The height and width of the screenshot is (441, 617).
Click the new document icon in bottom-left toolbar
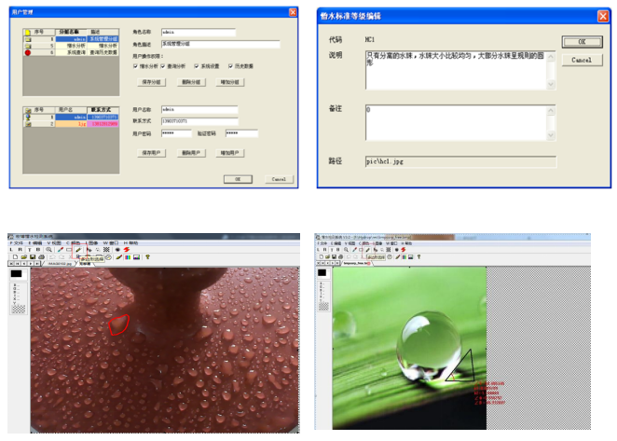pyautogui.click(x=14, y=257)
